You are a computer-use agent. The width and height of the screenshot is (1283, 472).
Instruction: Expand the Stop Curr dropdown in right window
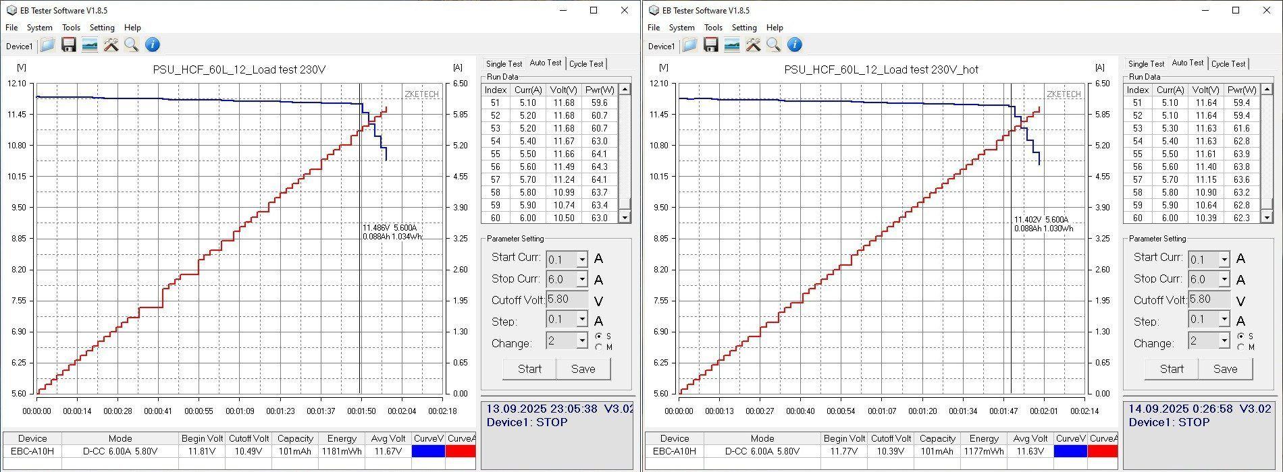pyautogui.click(x=1224, y=279)
